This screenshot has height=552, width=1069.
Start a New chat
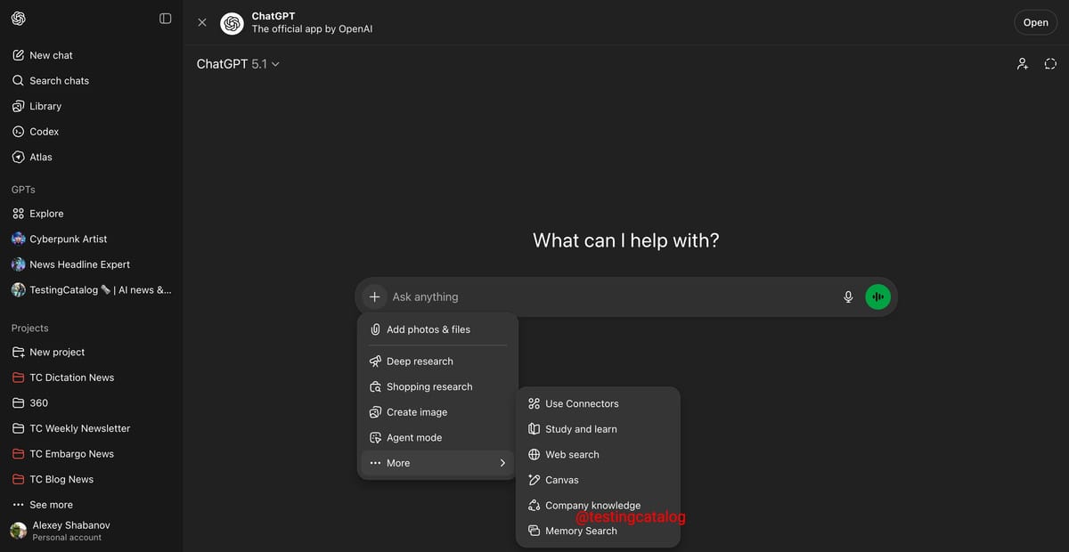click(49, 54)
